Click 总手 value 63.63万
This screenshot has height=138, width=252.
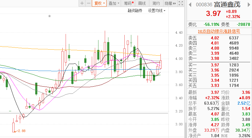tap(212, 103)
